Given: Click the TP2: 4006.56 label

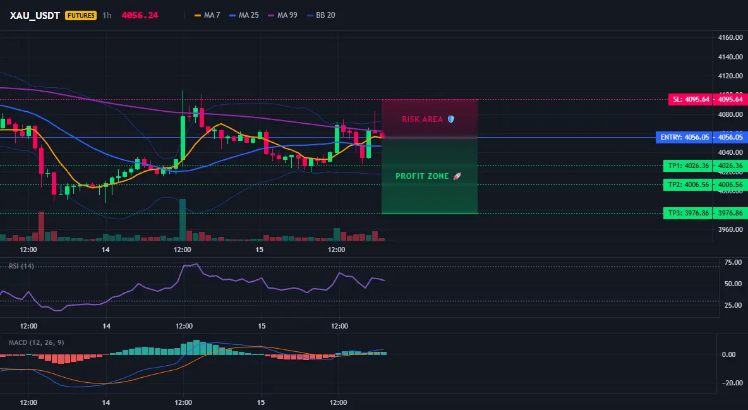Looking at the screenshot, I should point(688,184).
